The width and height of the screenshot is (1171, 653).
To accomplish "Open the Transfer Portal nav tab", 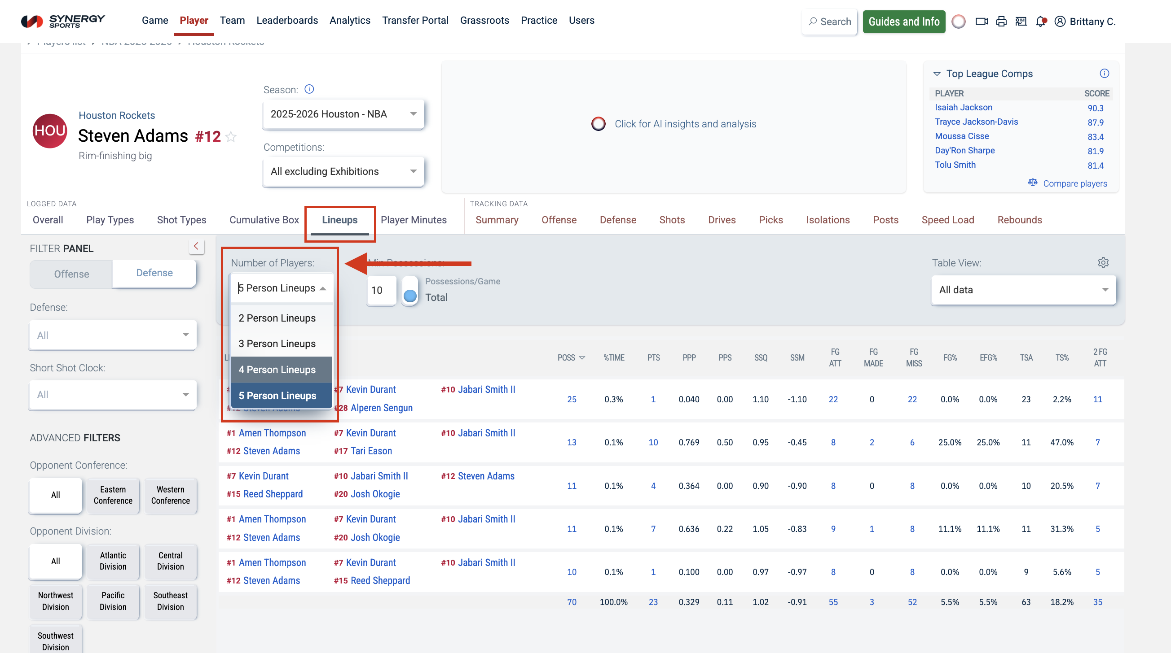I will tap(415, 21).
